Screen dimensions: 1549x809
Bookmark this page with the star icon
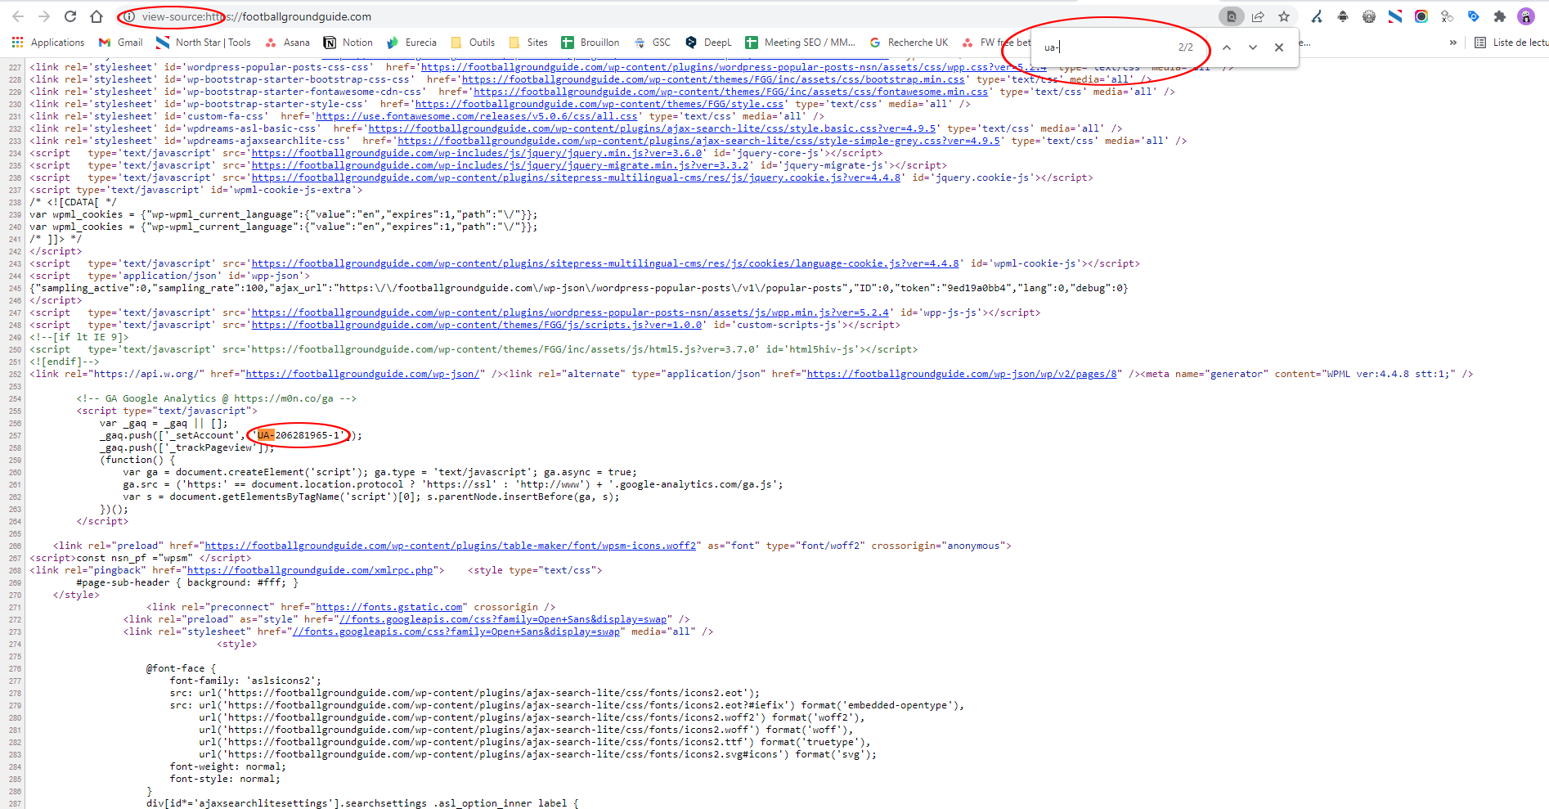(x=1284, y=16)
